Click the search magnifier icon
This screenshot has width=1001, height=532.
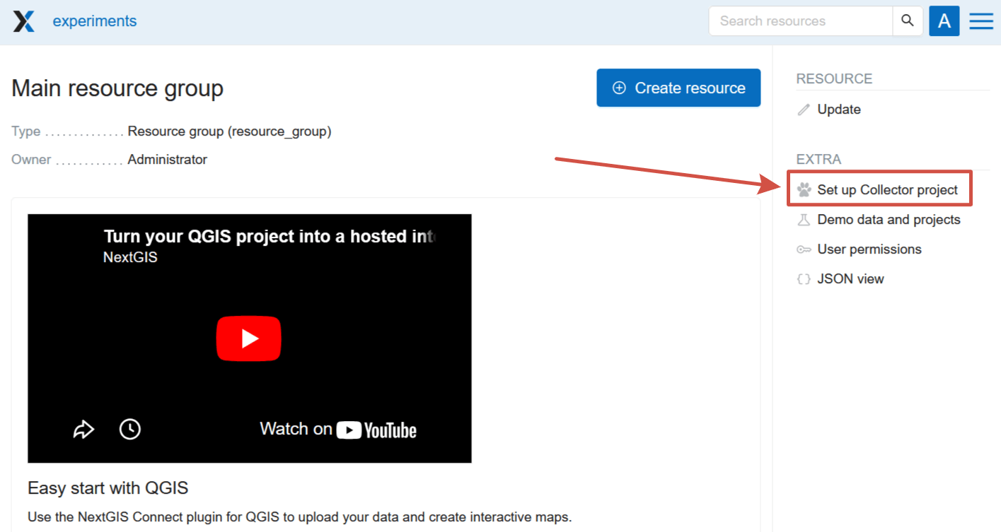[x=908, y=21]
